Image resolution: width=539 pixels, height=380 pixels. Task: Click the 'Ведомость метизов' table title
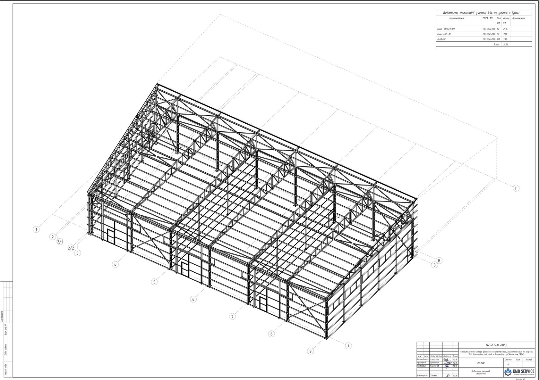[x=481, y=13]
